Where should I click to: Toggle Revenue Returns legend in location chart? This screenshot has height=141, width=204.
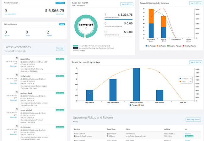189,46
